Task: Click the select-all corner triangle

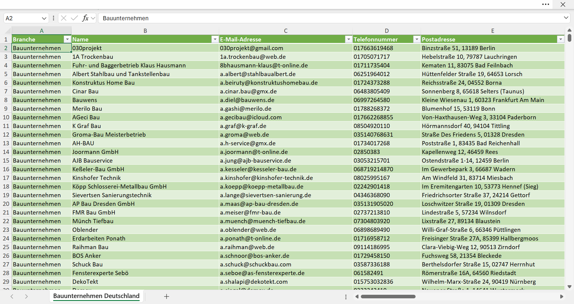Action: pyautogui.click(x=7, y=31)
